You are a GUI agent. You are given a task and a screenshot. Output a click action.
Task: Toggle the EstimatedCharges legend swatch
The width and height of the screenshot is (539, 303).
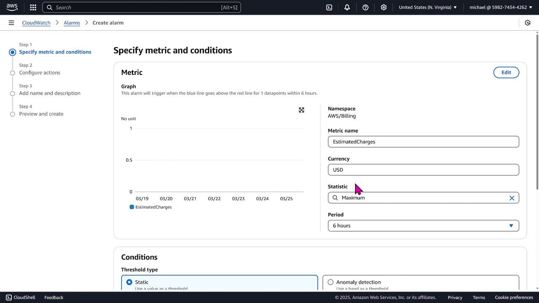pyautogui.click(x=132, y=207)
